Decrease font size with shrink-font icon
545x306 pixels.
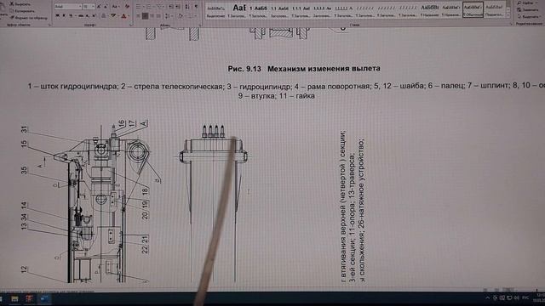pos(106,7)
